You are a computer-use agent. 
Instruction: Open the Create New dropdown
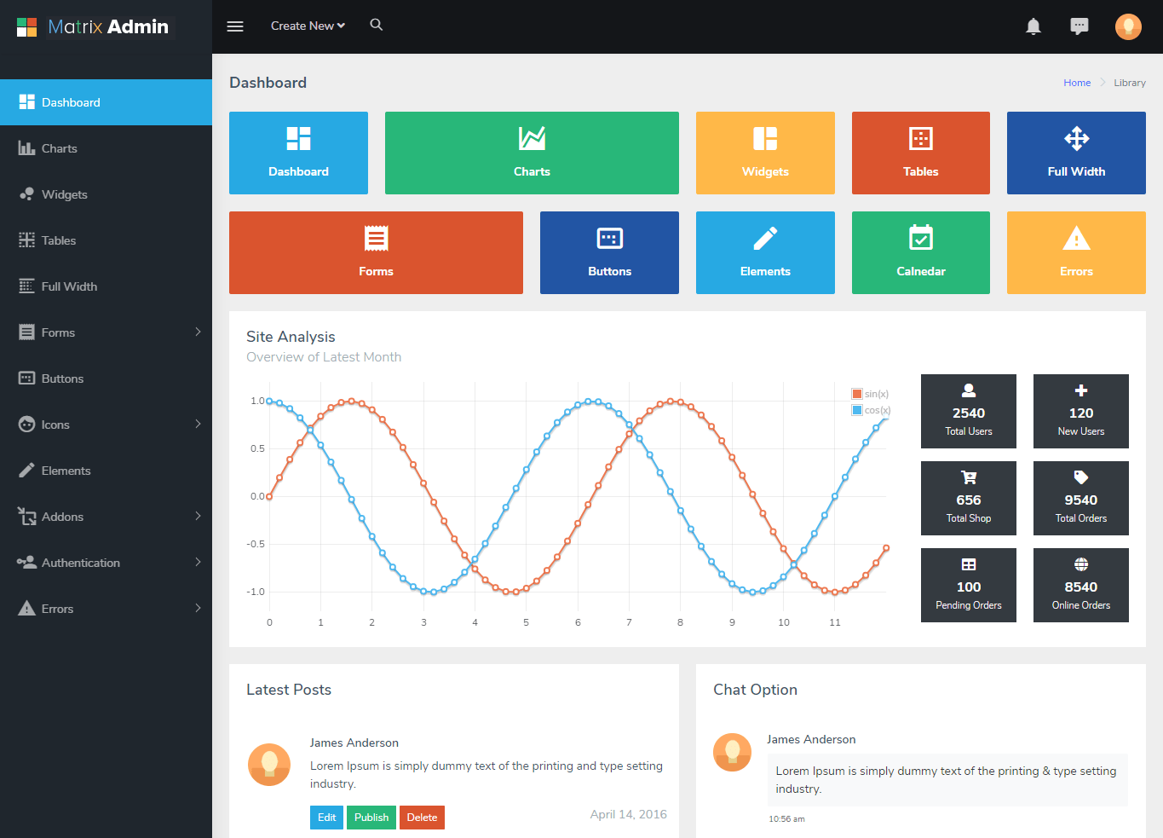[x=307, y=26]
